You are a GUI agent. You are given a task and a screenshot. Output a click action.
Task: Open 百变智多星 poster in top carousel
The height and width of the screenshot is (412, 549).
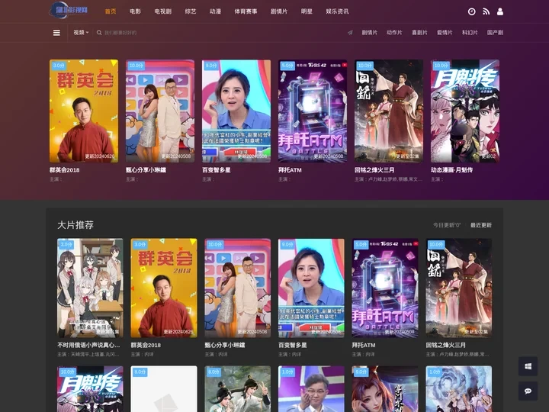(236, 111)
